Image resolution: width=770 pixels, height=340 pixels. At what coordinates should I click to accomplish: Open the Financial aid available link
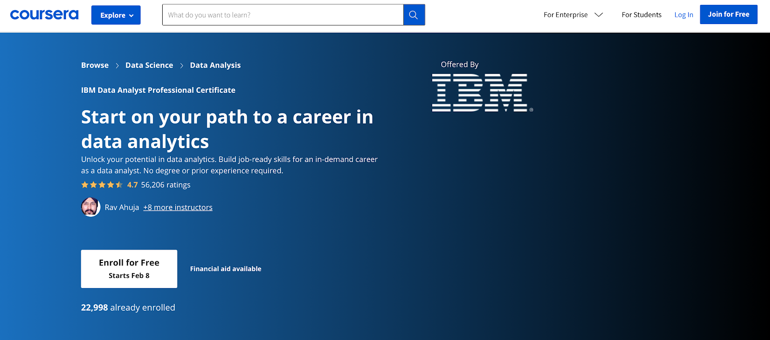coord(226,269)
